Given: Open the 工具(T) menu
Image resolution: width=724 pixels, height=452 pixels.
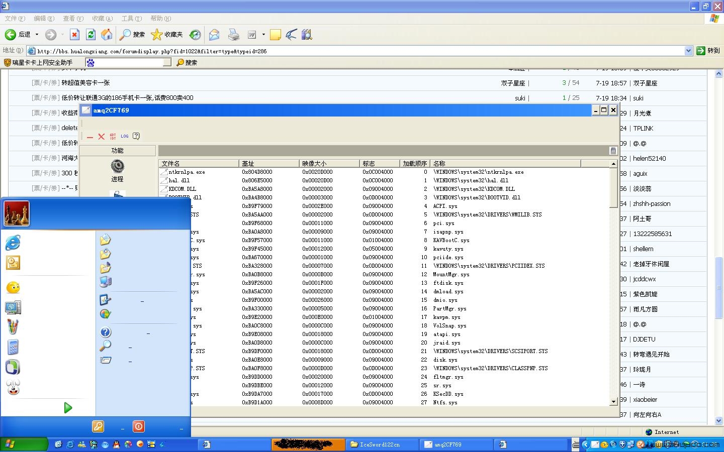Looking at the screenshot, I should point(131,19).
